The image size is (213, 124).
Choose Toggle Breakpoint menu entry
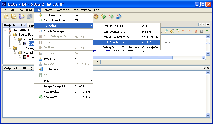coord(63,86)
